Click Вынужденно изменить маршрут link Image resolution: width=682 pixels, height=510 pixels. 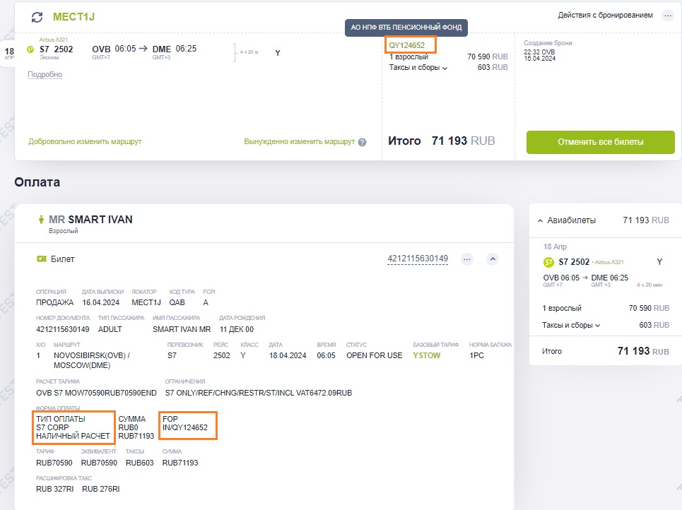click(x=299, y=142)
